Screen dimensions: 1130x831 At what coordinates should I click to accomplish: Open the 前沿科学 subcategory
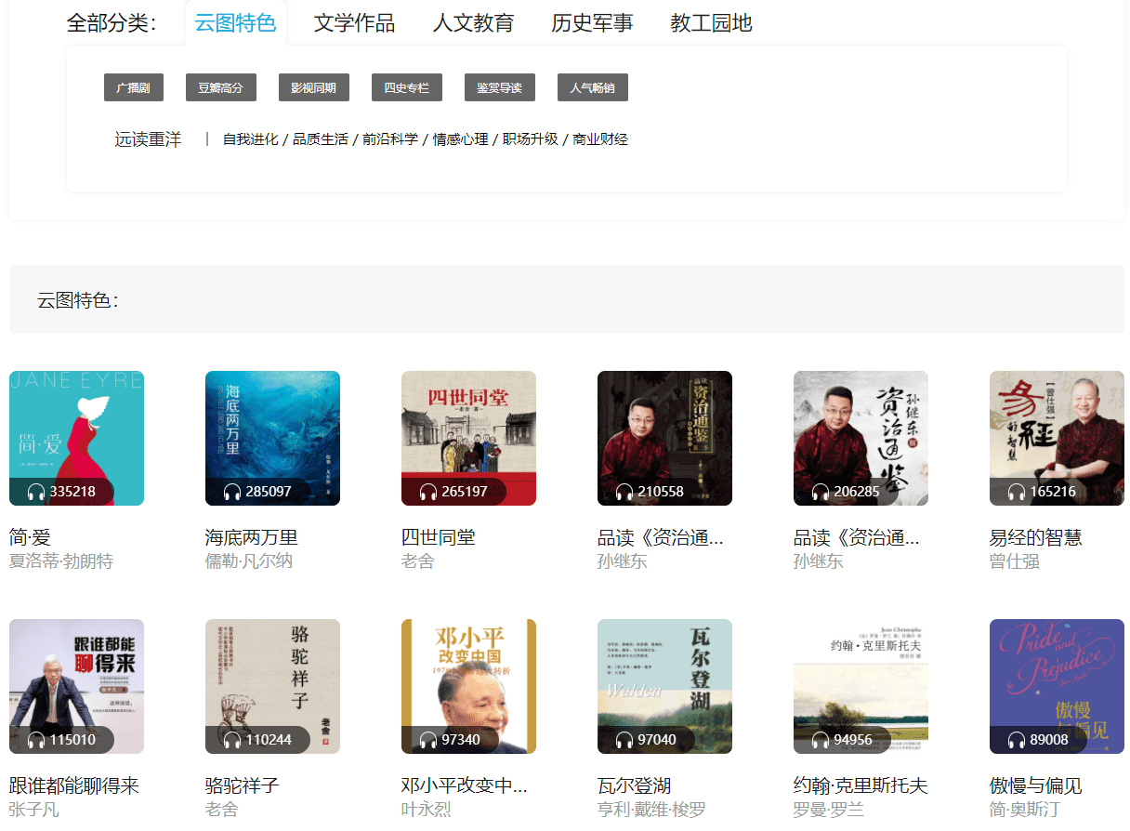coord(390,139)
